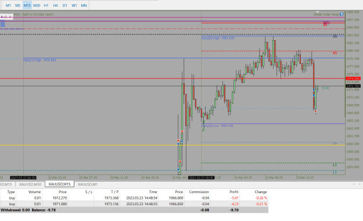This screenshot has height=221, width=363.
Task: Switch chart to H4 timeframe
Action: tap(55, 5)
